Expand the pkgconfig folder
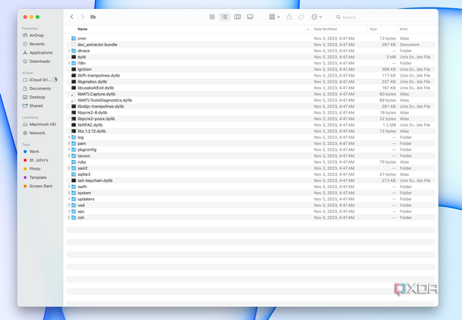This screenshot has height=320, width=462. coord(69,150)
